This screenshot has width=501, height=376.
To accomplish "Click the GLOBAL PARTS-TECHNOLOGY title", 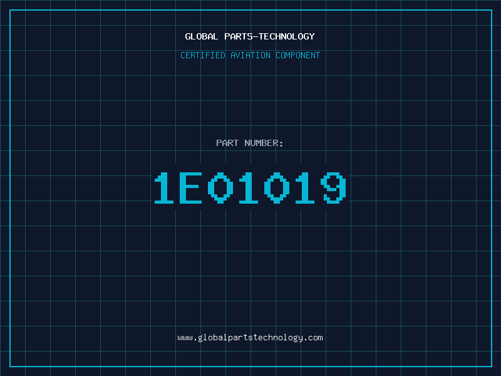I will coord(250,36).
